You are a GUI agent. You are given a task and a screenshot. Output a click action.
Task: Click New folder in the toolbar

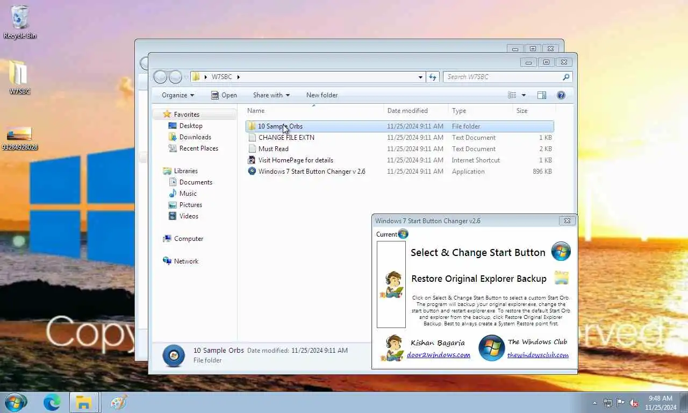coord(322,95)
